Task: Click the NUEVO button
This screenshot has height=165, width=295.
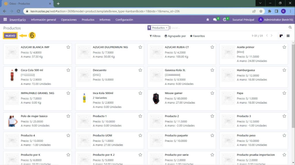Action: (x=10, y=36)
